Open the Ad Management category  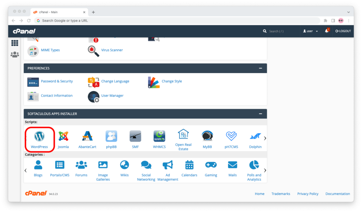click(168, 170)
